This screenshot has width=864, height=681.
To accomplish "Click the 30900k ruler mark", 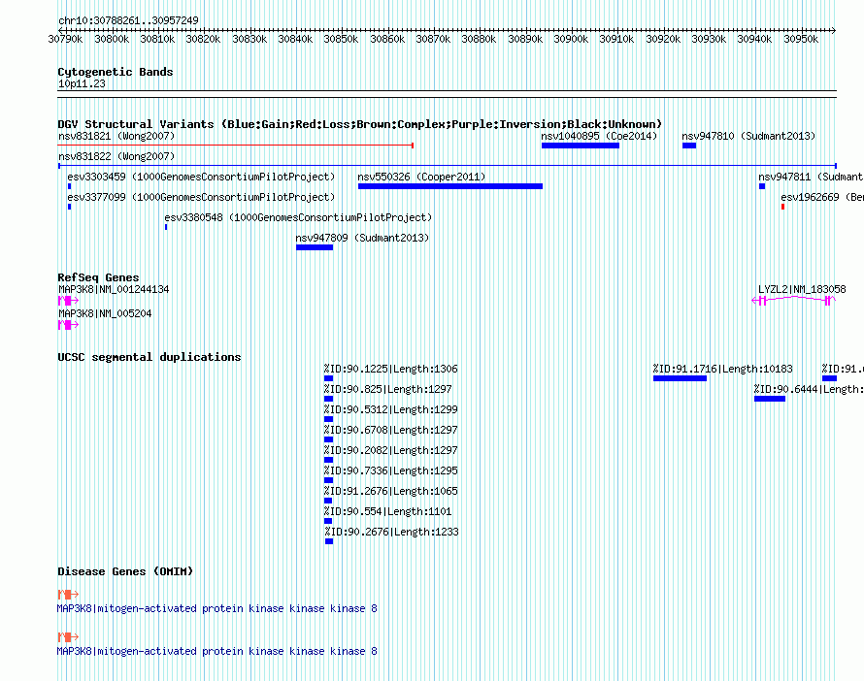I will click(x=571, y=39).
